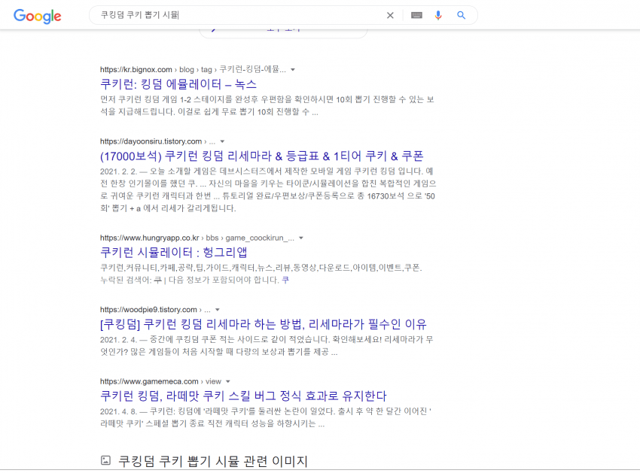This screenshot has height=473, width=640.
Task: Open result (17000보석) 쿠키런 킹덤 리세마라
Action: (261, 156)
